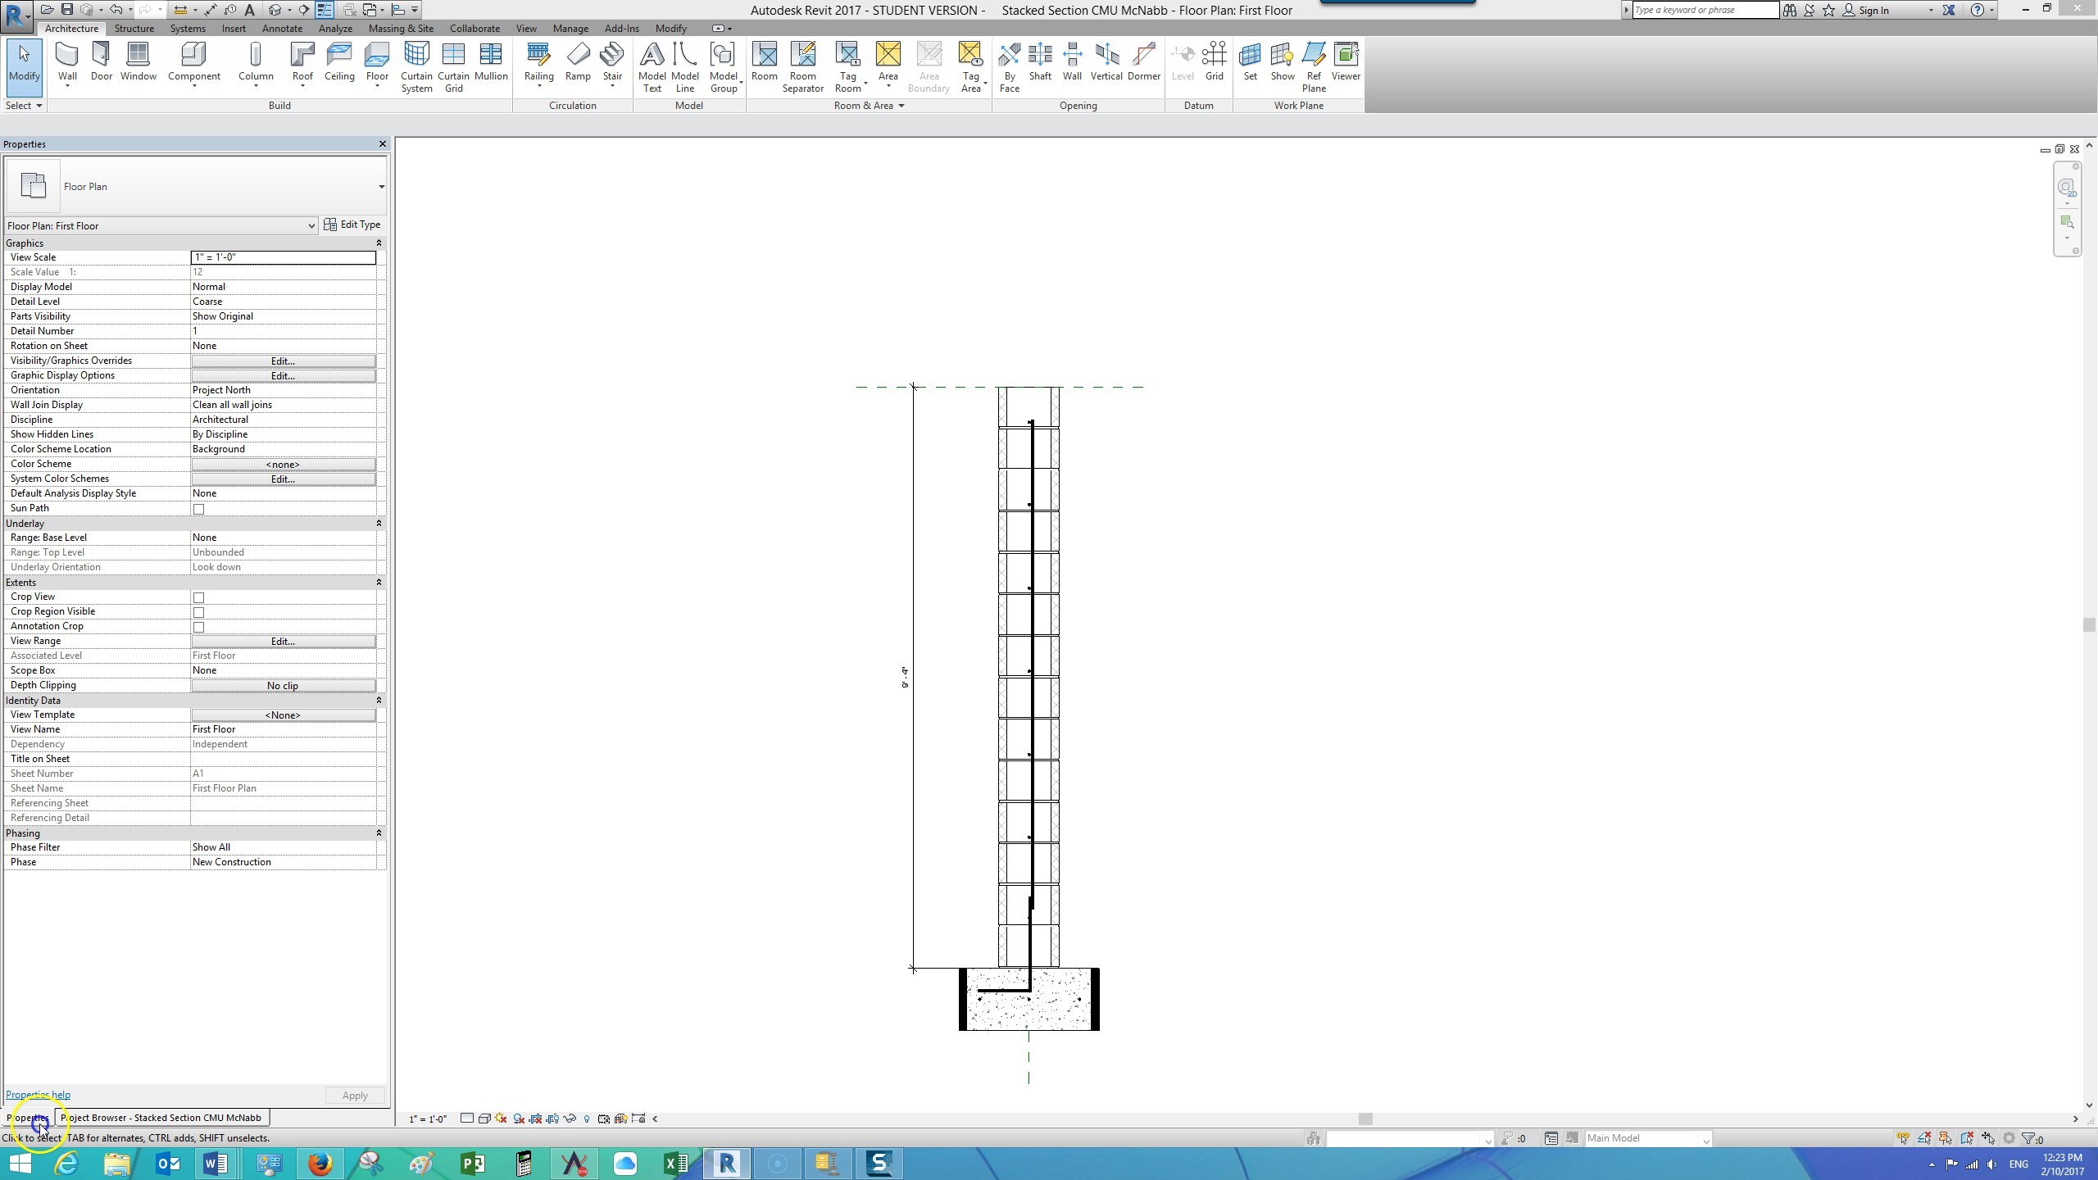Check Crop Region Visible
The height and width of the screenshot is (1180, 2098).
click(x=199, y=612)
